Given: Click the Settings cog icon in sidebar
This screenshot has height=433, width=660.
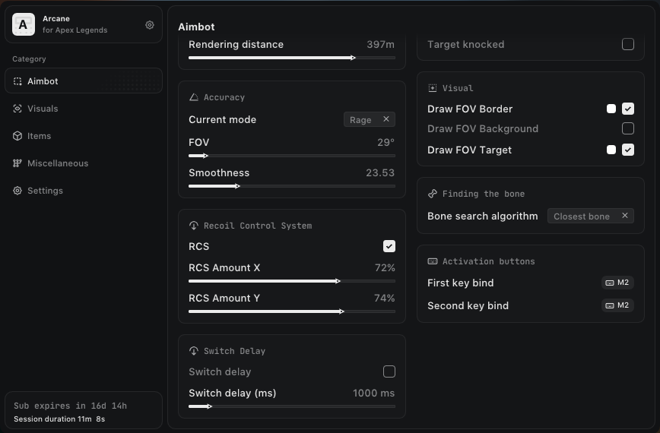Looking at the screenshot, I should point(17,191).
